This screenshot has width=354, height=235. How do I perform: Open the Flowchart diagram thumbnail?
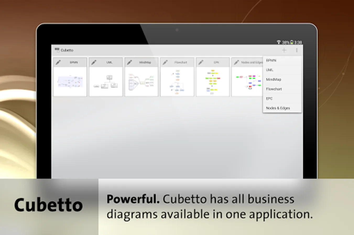(x=177, y=81)
